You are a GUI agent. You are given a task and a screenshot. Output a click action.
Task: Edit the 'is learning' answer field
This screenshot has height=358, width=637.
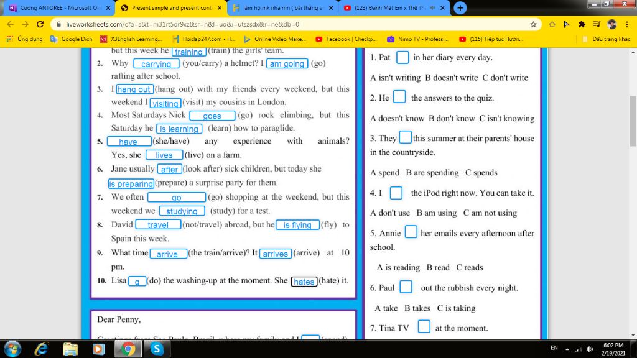point(179,129)
